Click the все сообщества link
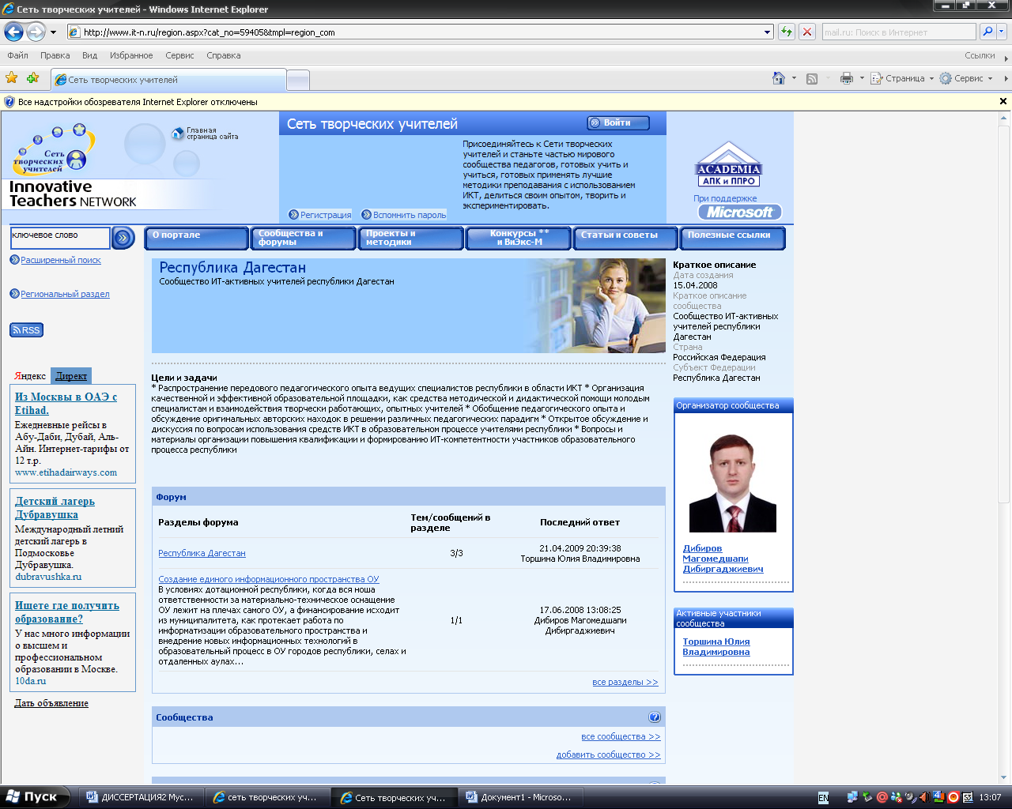The height and width of the screenshot is (809, 1012). (x=621, y=736)
